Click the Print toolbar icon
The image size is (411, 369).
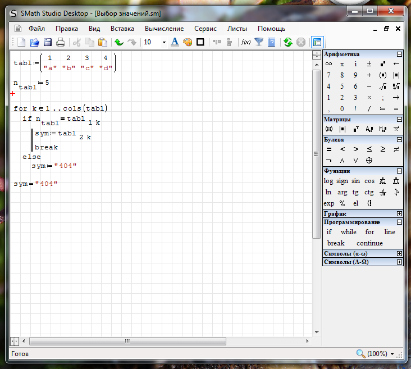tap(61, 42)
